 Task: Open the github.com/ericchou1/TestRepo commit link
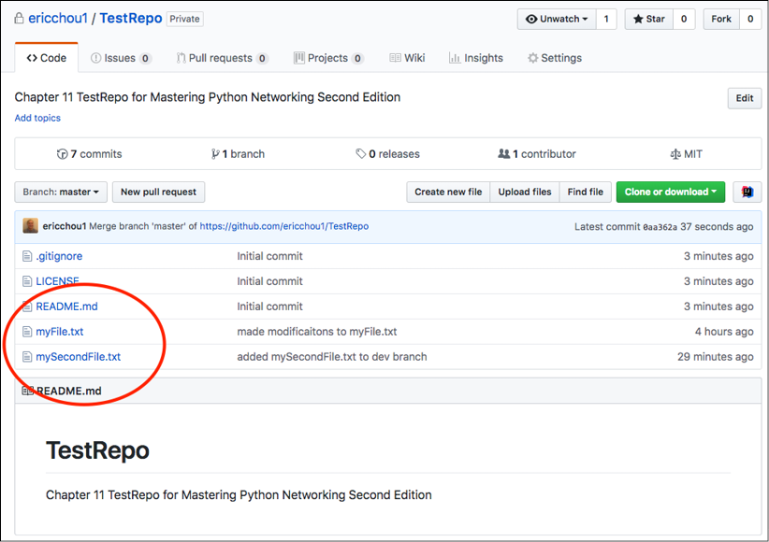pyautogui.click(x=284, y=226)
